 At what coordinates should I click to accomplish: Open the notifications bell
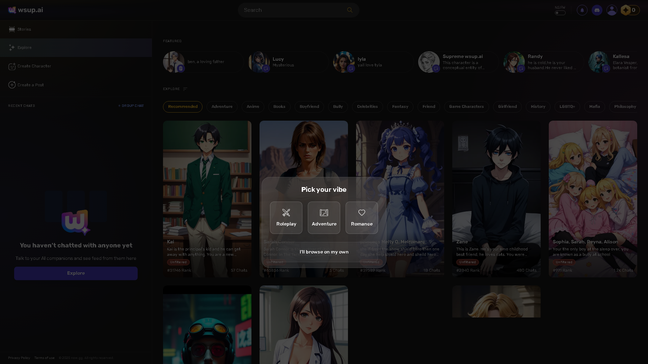tap(582, 10)
